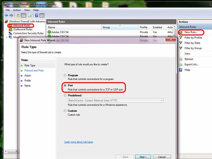Click the Export List toolbar icon

30,16
